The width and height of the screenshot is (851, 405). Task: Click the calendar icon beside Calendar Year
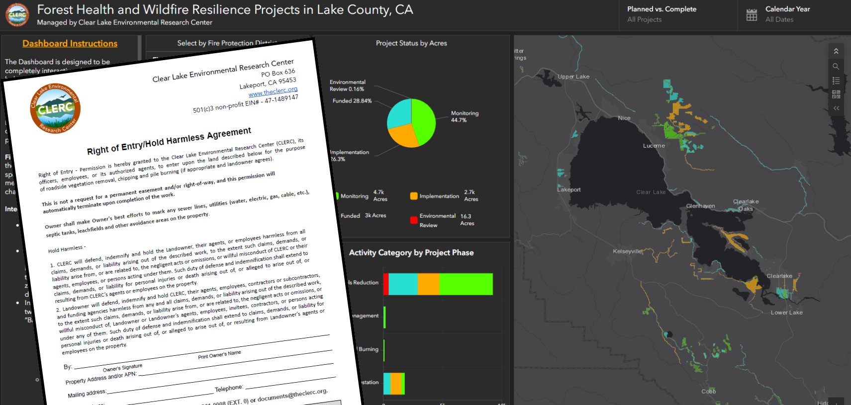(752, 15)
